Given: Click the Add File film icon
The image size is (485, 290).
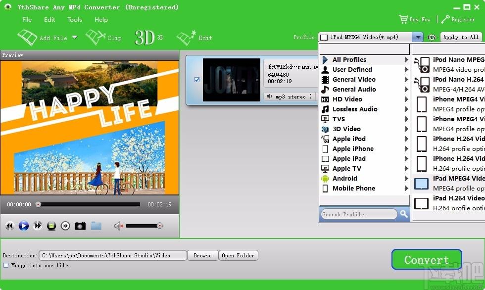Looking at the screenshot, I should tap(27, 38).
